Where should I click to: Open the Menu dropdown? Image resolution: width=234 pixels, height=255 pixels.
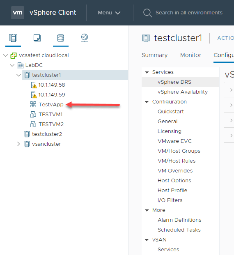109,13
